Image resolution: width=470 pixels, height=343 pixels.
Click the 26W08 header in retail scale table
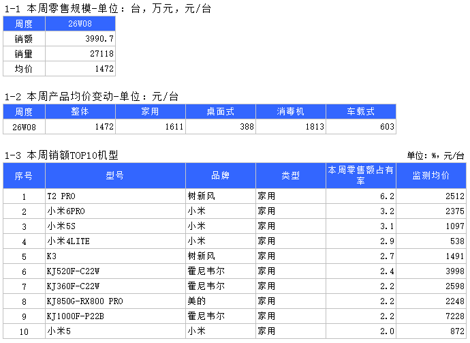(x=80, y=24)
